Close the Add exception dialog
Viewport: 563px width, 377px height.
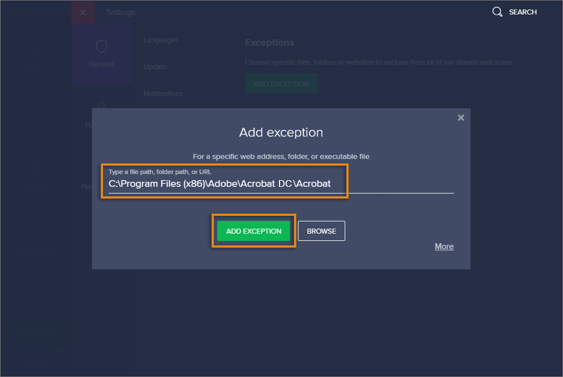pos(461,118)
